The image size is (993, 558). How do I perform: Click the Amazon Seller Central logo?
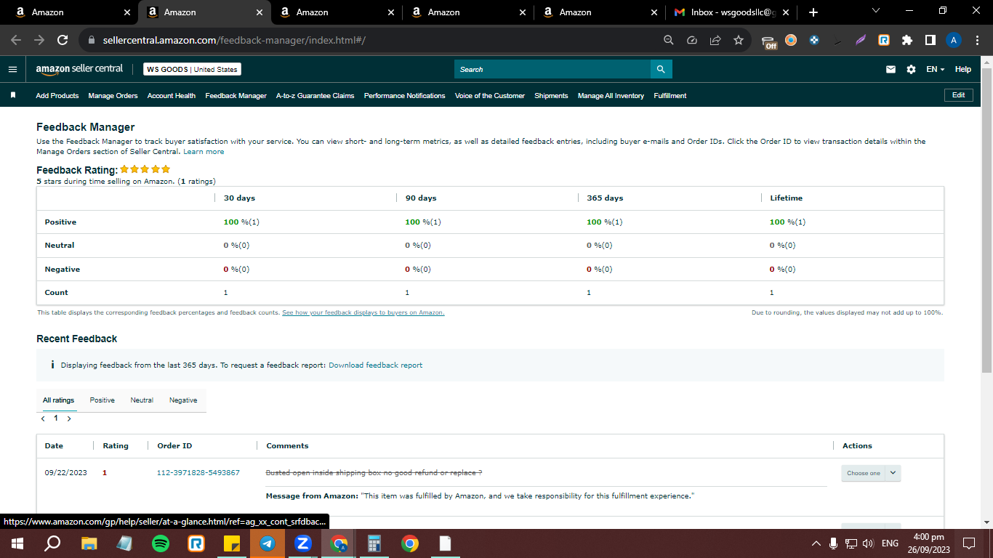[x=80, y=69]
